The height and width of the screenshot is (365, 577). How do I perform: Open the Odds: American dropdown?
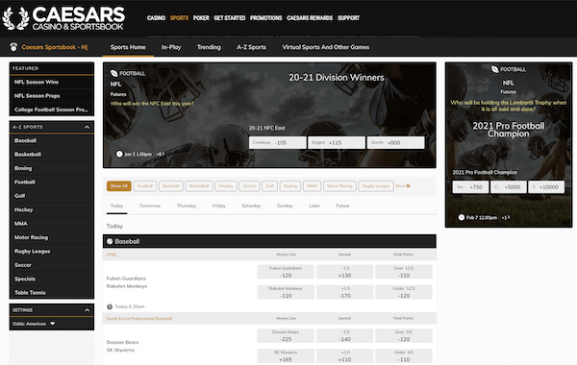(x=34, y=324)
